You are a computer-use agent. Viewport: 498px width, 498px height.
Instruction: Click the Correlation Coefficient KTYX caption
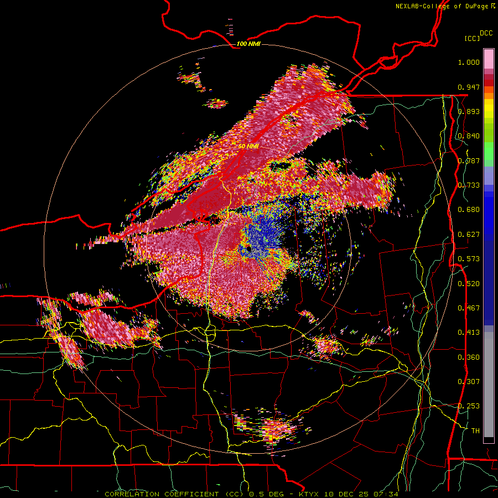pyautogui.click(x=251, y=494)
